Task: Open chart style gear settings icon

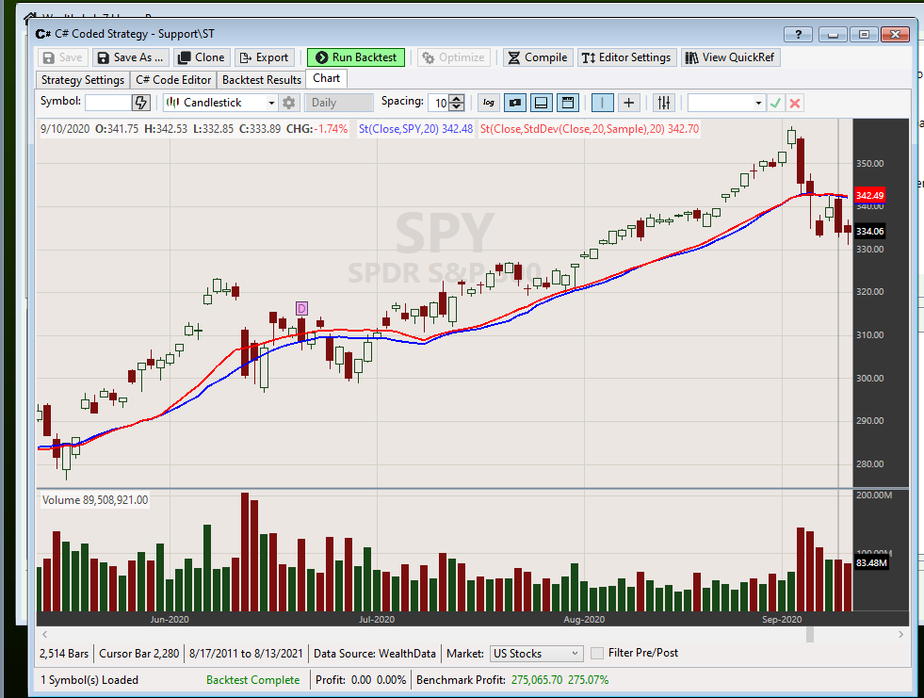Action: point(289,103)
